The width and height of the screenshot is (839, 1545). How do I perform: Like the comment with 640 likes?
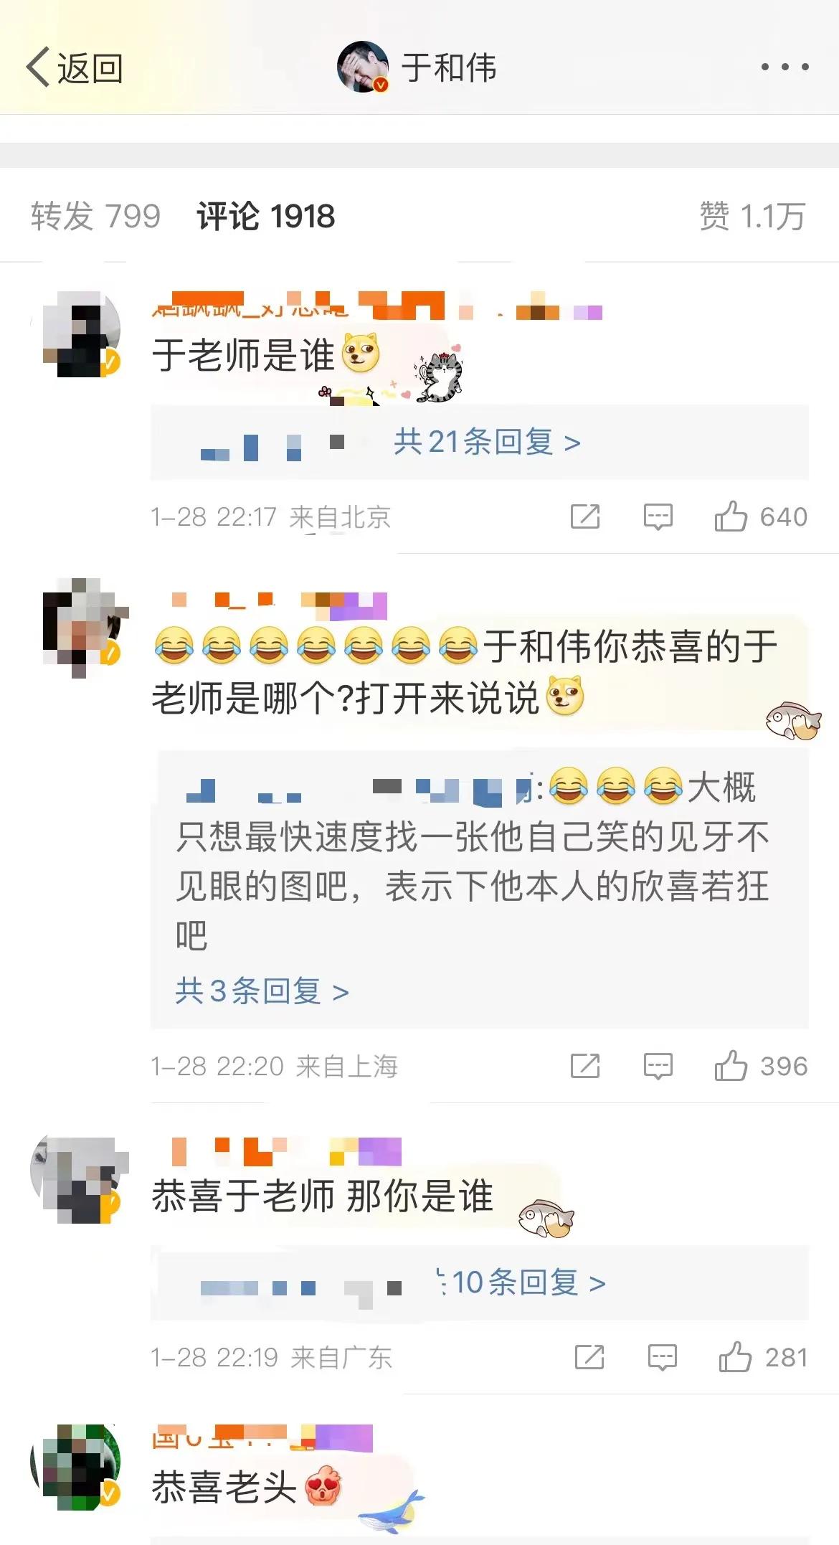coord(761,516)
